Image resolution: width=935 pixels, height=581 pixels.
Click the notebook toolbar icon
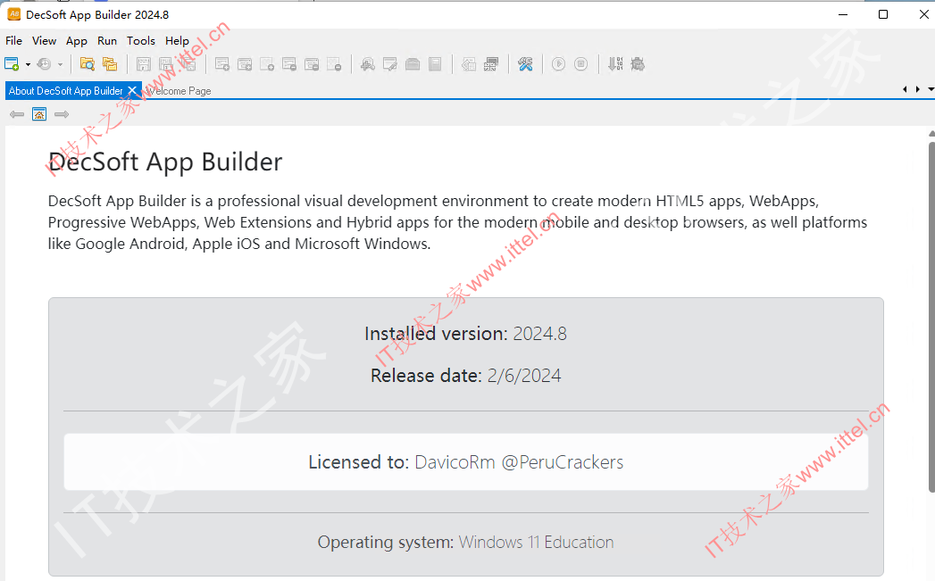click(x=435, y=63)
